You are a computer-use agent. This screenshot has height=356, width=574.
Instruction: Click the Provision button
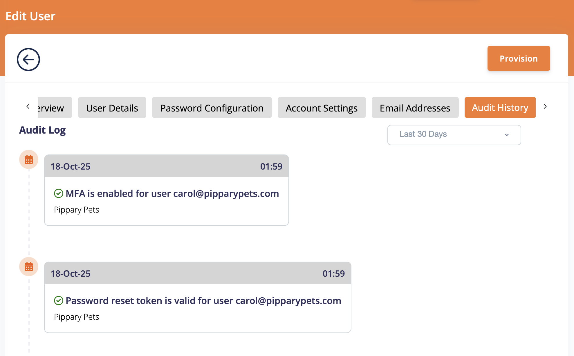click(519, 58)
